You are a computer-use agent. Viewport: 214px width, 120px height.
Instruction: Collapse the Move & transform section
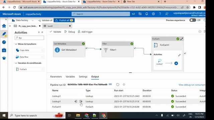(x=16, y=44)
